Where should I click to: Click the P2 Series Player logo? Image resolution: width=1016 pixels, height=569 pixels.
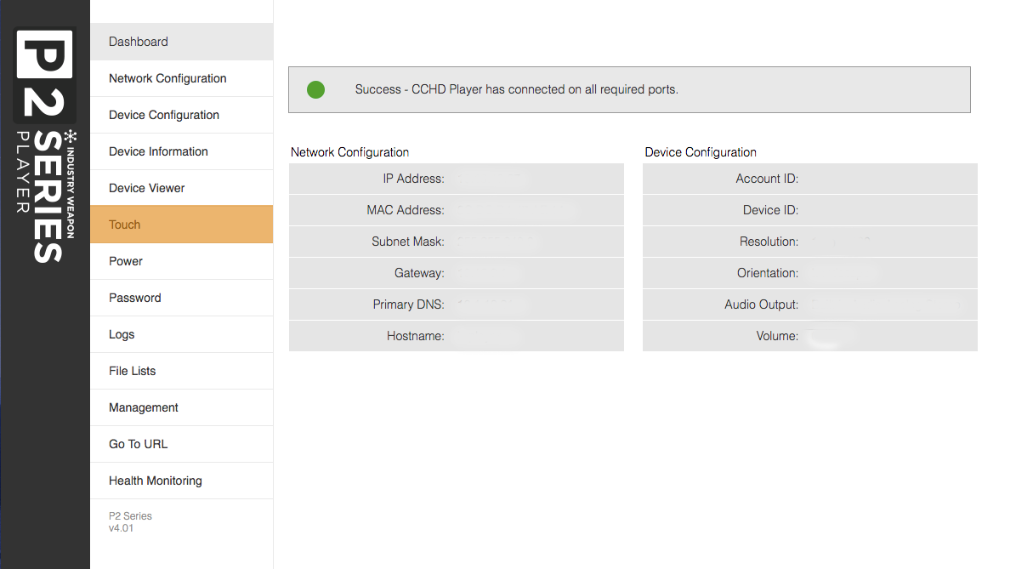point(45,145)
